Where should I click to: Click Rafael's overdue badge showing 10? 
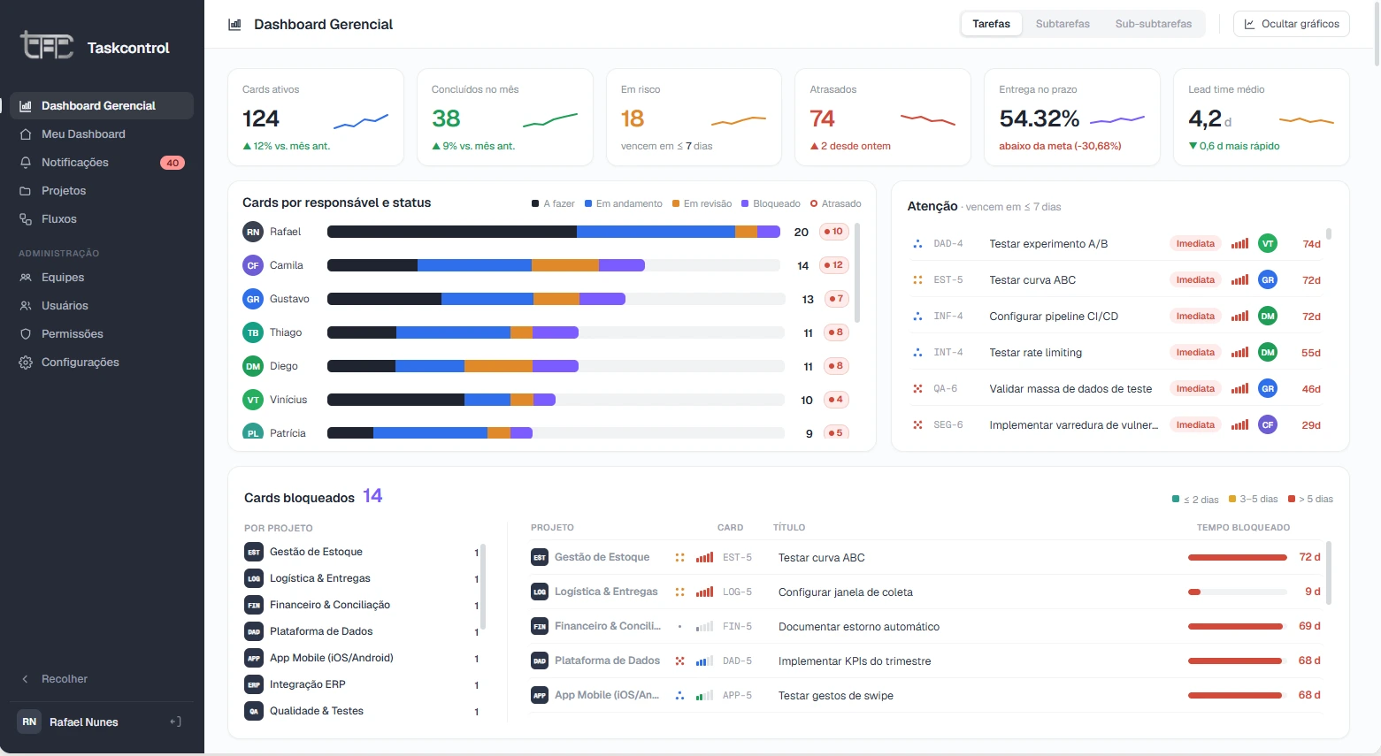click(834, 232)
